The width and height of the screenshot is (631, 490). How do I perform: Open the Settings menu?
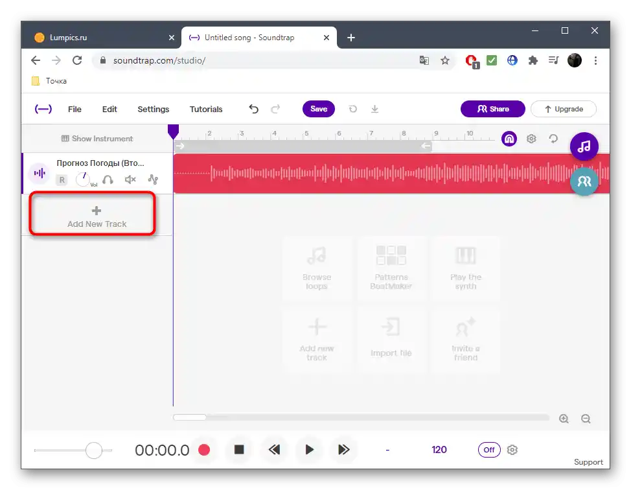(x=154, y=109)
